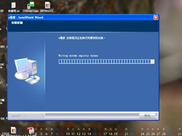Image resolution: width=182 pixels, height=136 pixels.
Task: Select the image file icon near 2008
Action: 13,130
